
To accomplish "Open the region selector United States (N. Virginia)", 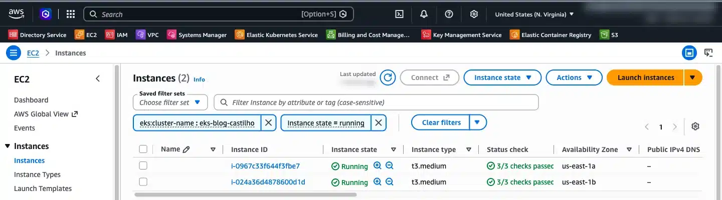I will [x=534, y=14].
